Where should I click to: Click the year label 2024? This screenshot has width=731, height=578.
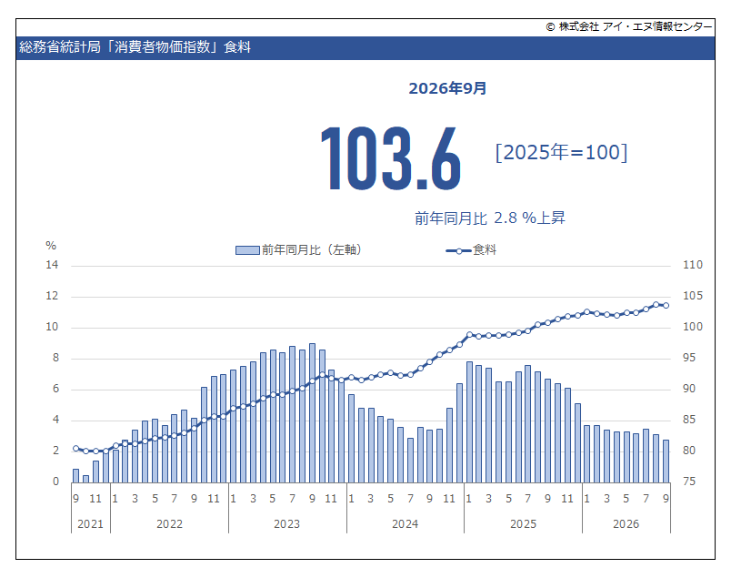tap(406, 524)
